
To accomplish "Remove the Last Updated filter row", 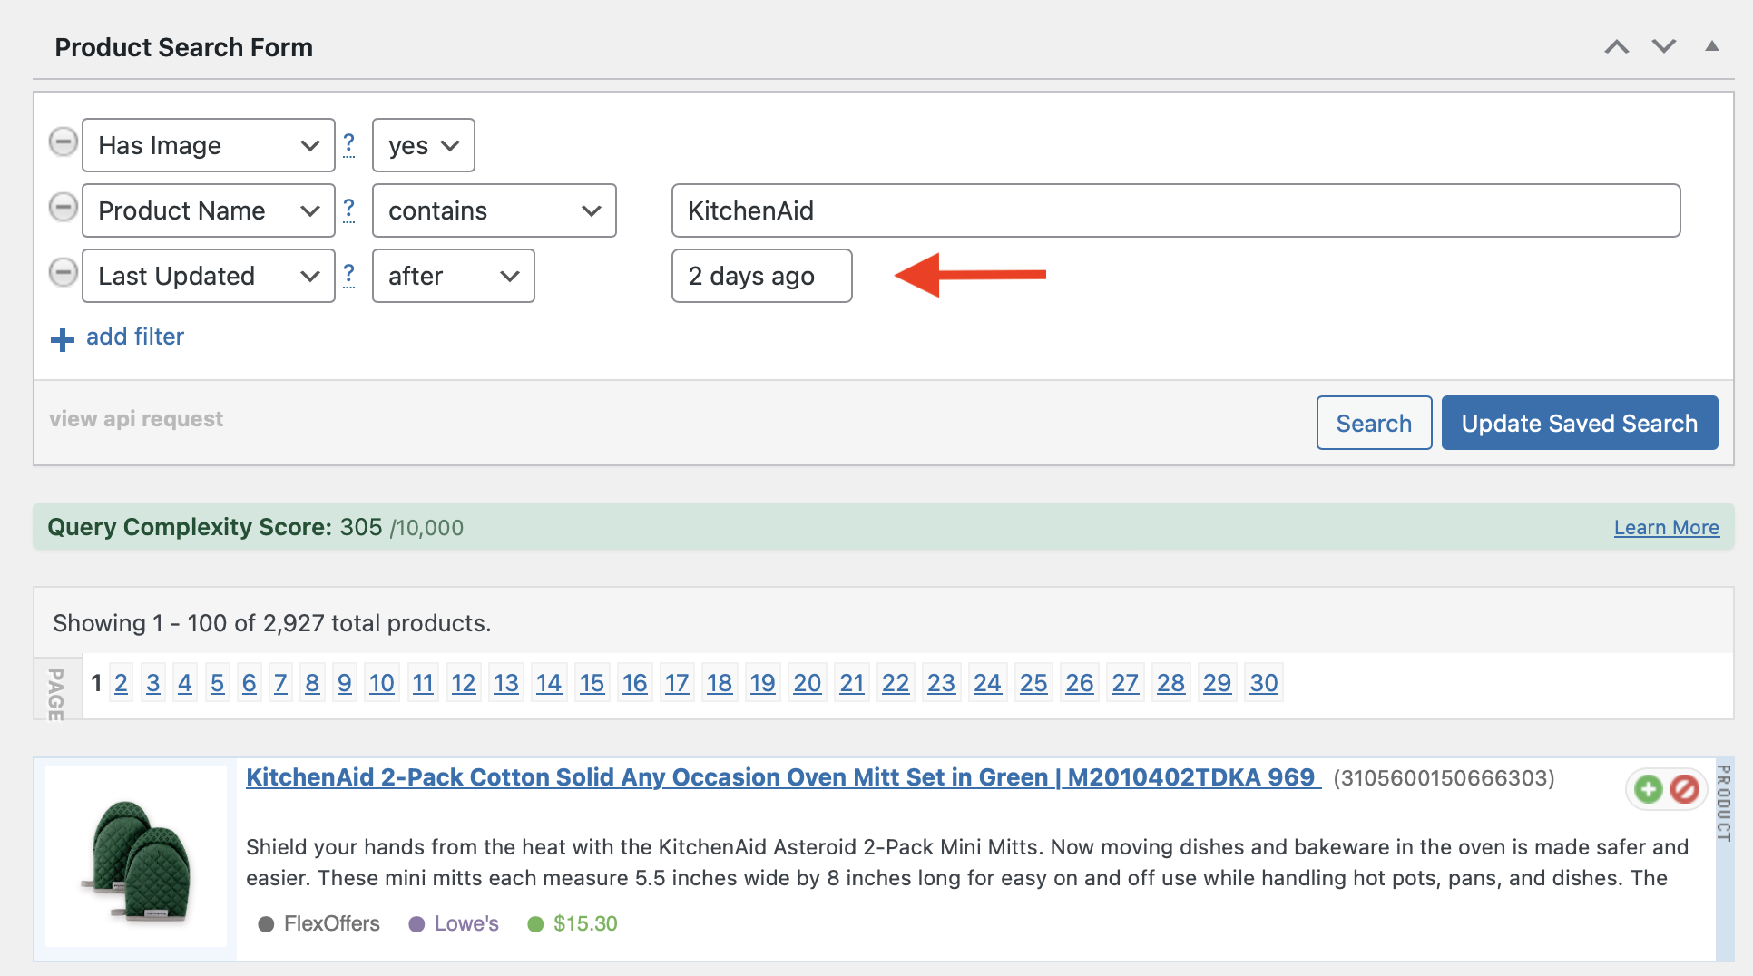I will (63, 273).
